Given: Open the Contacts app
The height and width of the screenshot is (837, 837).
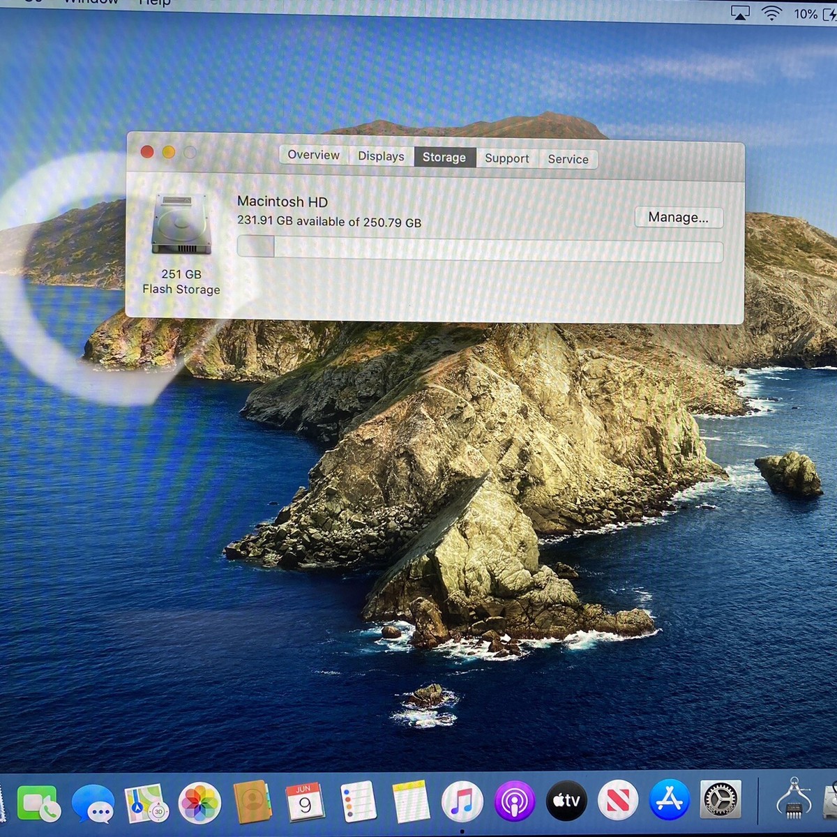Looking at the screenshot, I should (x=252, y=802).
